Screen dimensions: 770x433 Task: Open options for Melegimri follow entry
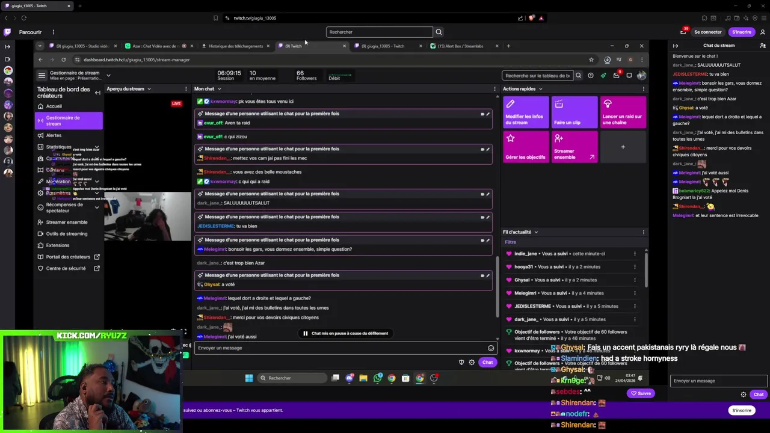click(635, 293)
